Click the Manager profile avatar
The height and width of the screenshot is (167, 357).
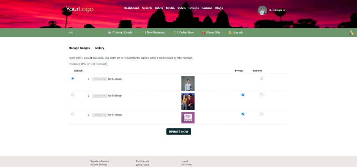tap(262, 10)
